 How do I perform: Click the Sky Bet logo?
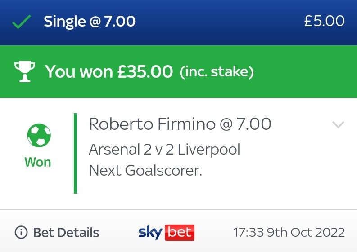(x=167, y=232)
